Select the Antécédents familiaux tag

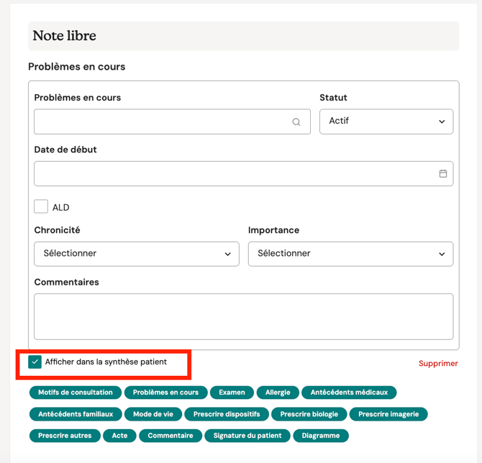pos(76,414)
